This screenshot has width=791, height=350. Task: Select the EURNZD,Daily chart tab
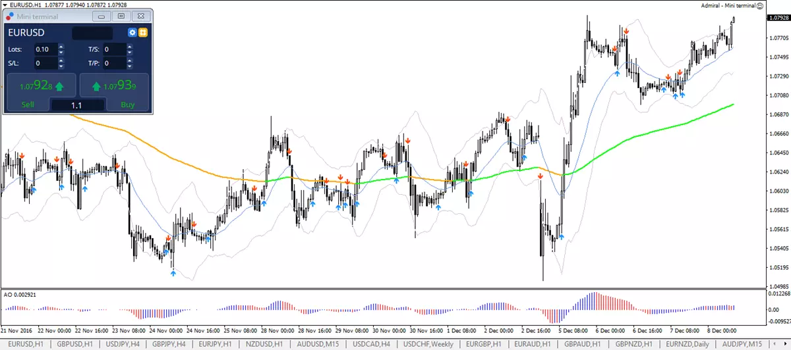tap(688, 344)
